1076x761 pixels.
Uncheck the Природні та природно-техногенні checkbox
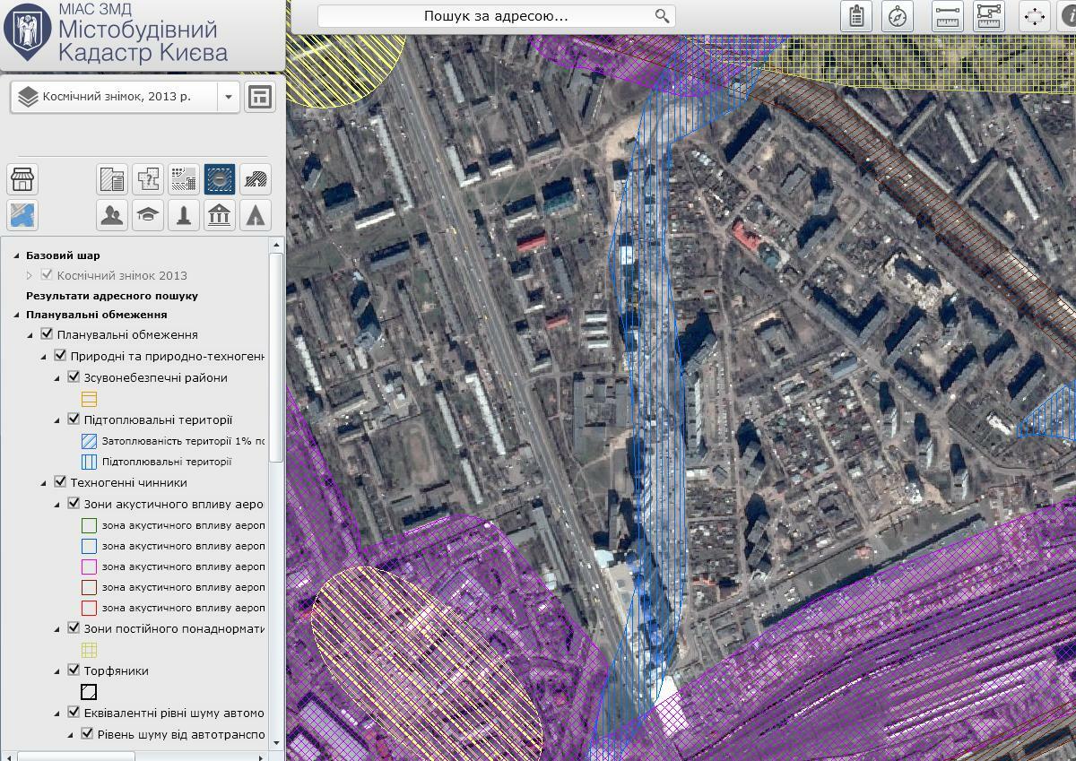(x=61, y=356)
